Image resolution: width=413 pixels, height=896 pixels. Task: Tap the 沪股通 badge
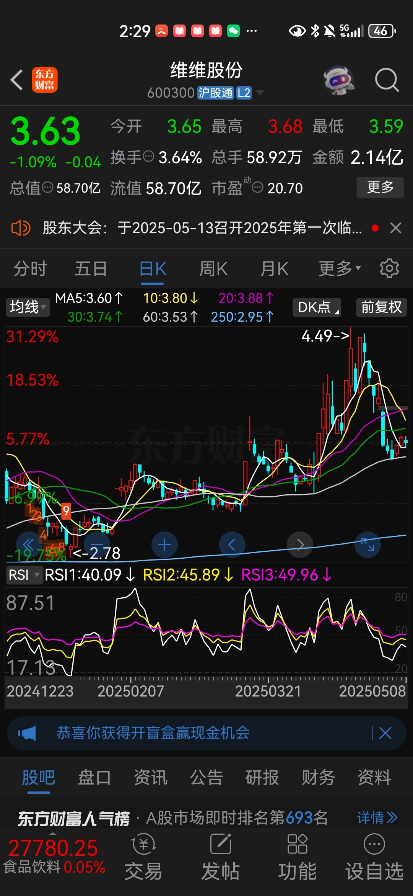click(215, 93)
